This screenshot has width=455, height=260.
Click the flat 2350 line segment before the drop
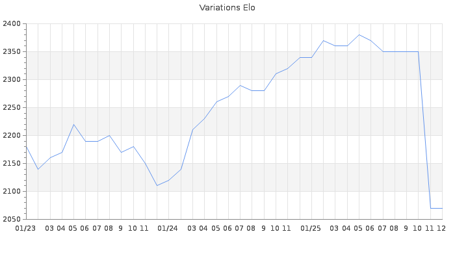pos(400,51)
